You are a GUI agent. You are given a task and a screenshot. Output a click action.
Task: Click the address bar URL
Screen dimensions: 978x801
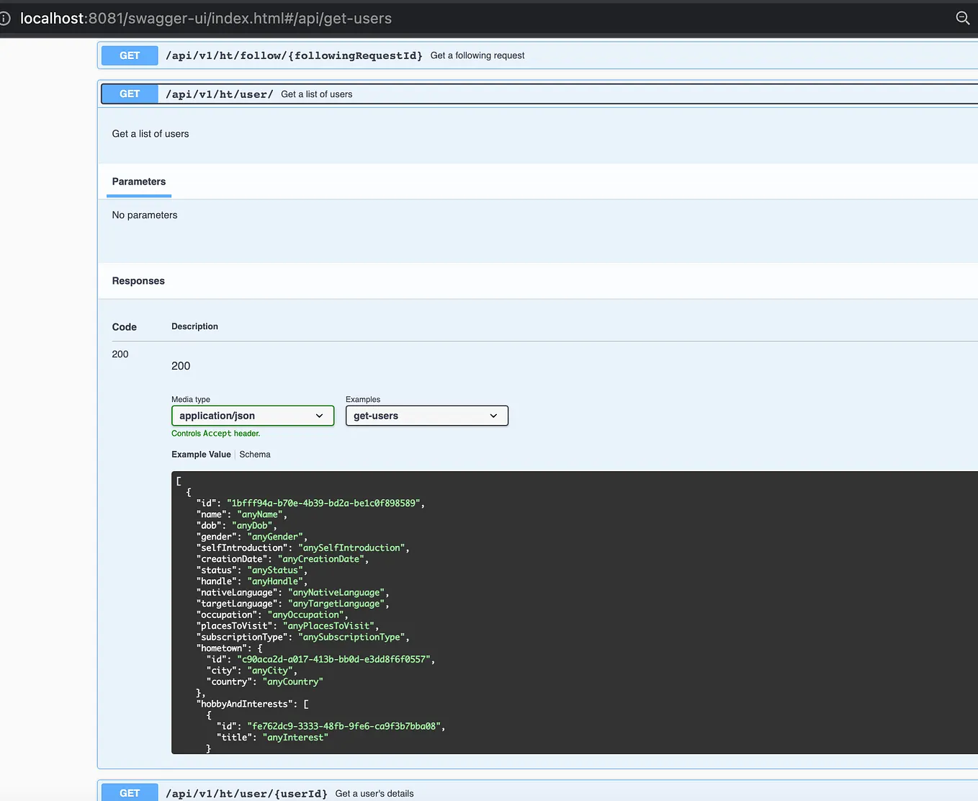point(206,18)
